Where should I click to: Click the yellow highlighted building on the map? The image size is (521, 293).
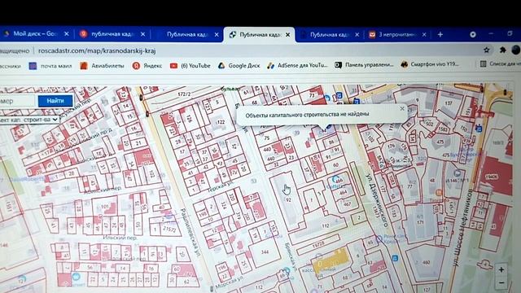coord(331,260)
